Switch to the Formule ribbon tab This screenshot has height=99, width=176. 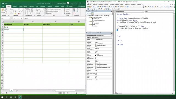click(x=31, y=6)
